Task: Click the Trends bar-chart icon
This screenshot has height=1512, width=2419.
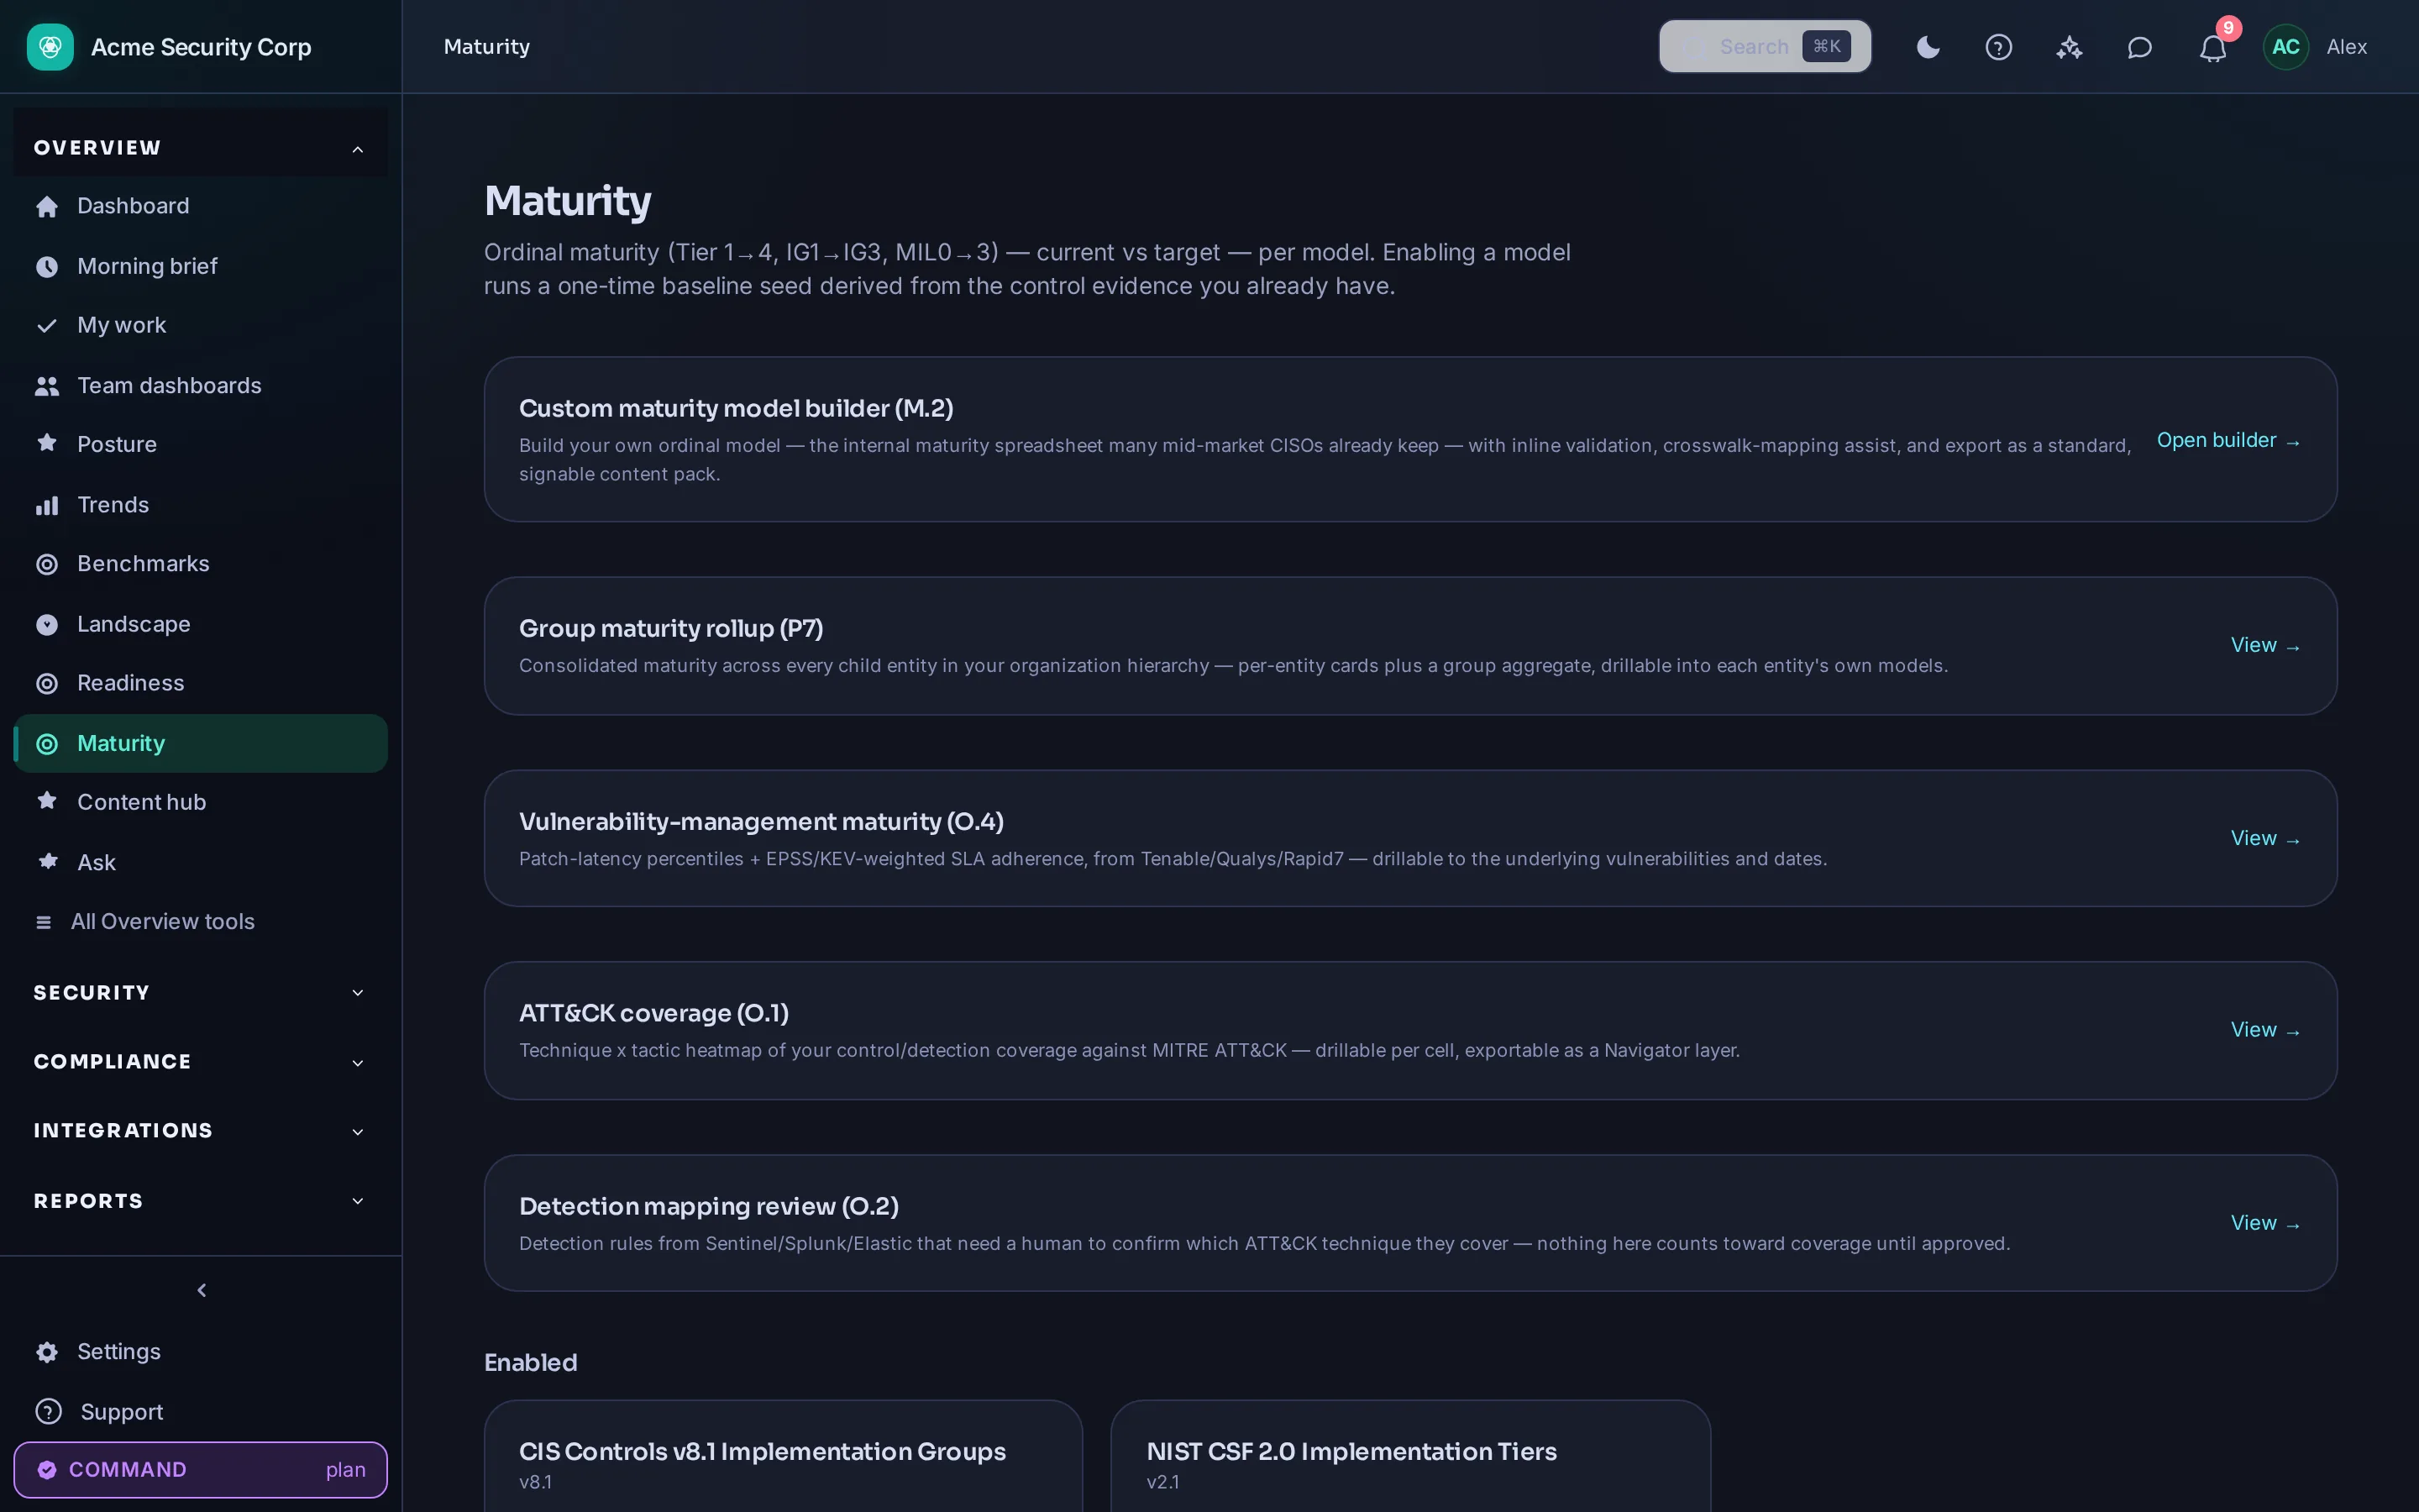Action: [x=47, y=505]
